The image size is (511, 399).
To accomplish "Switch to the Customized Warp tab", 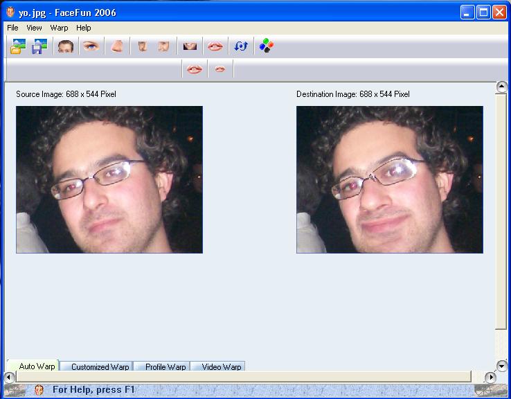I will 97,366.
